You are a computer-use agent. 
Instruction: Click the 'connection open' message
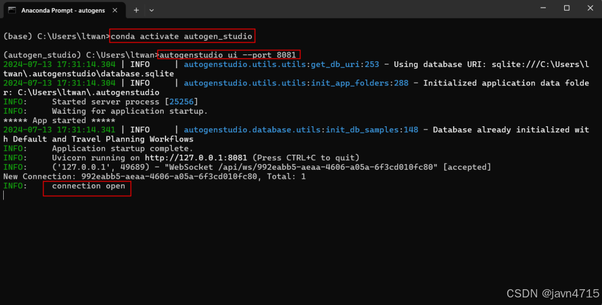[x=88, y=186]
